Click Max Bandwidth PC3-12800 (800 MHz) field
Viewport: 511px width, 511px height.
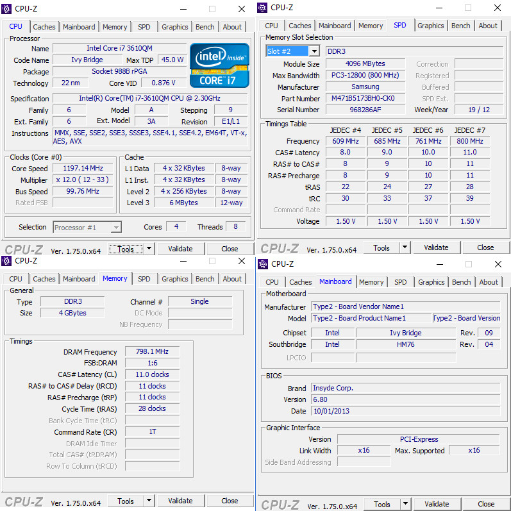(365, 75)
